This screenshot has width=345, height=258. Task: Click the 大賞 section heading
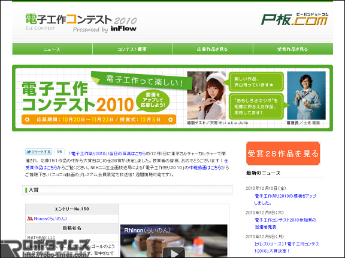pyautogui.click(x=128, y=190)
